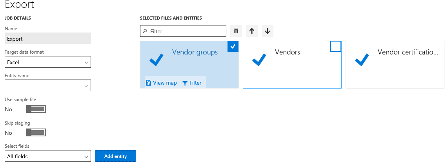The width and height of the screenshot is (446, 163).
Task: Move selected entity up with arrow icon
Action: point(252,31)
